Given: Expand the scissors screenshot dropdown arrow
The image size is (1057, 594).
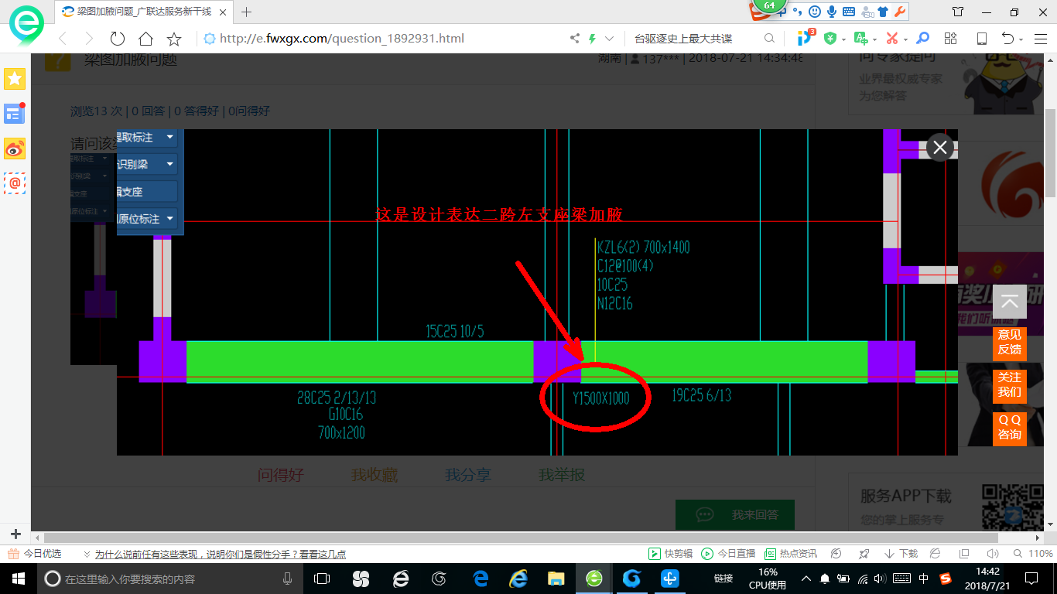Looking at the screenshot, I should click(905, 39).
